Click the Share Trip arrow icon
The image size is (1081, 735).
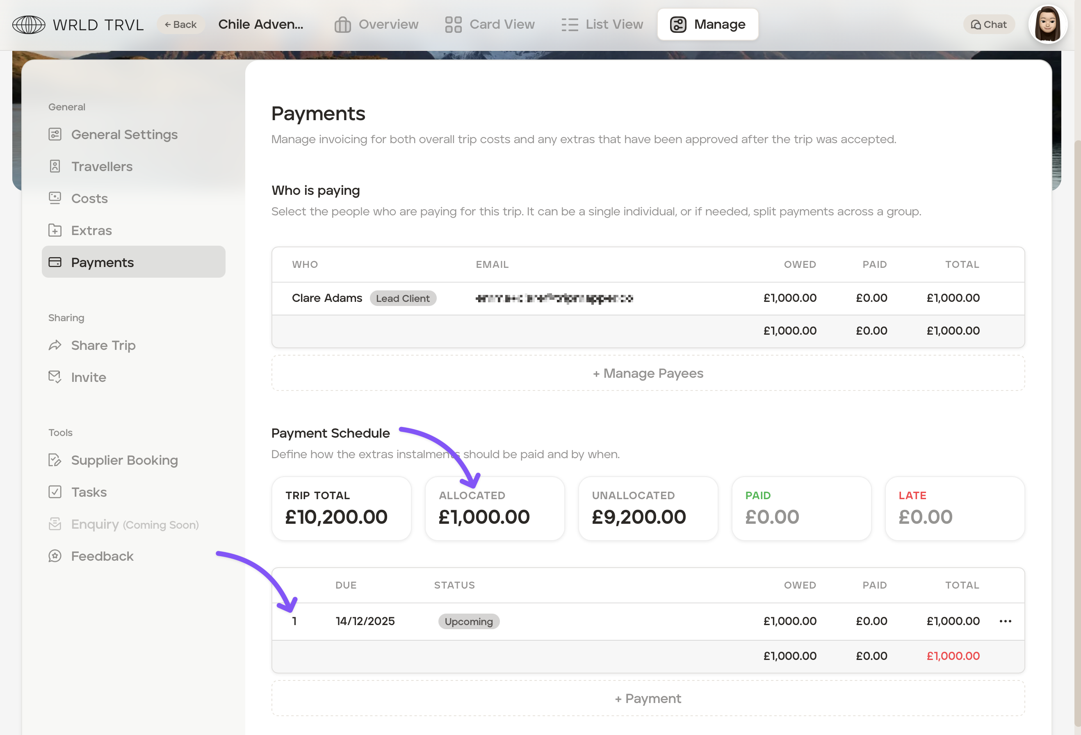tap(55, 345)
